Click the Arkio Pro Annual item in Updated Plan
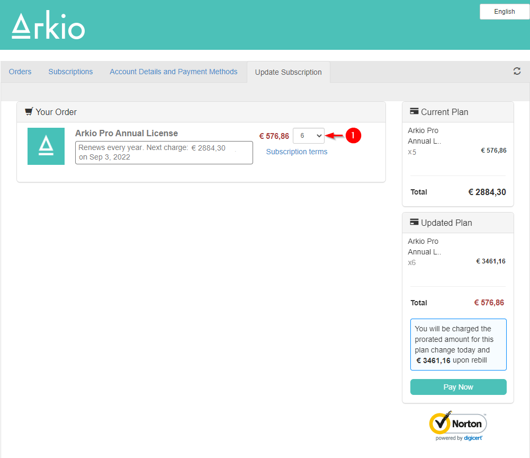The image size is (530, 458). point(425,246)
